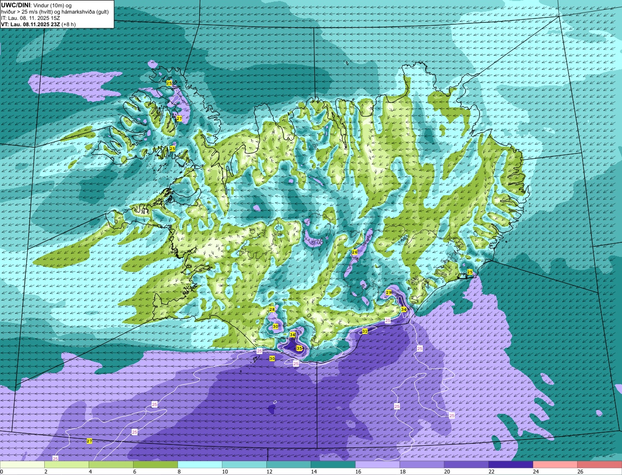The height and width of the screenshot is (475, 622).
Task: Click yellow 27 label over southwest ocean
Action: click(89, 441)
